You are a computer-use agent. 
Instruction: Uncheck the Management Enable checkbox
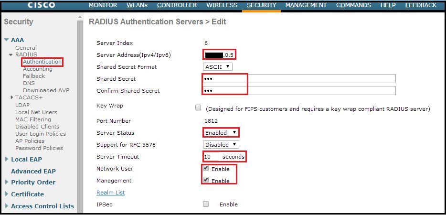pyautogui.click(x=206, y=180)
